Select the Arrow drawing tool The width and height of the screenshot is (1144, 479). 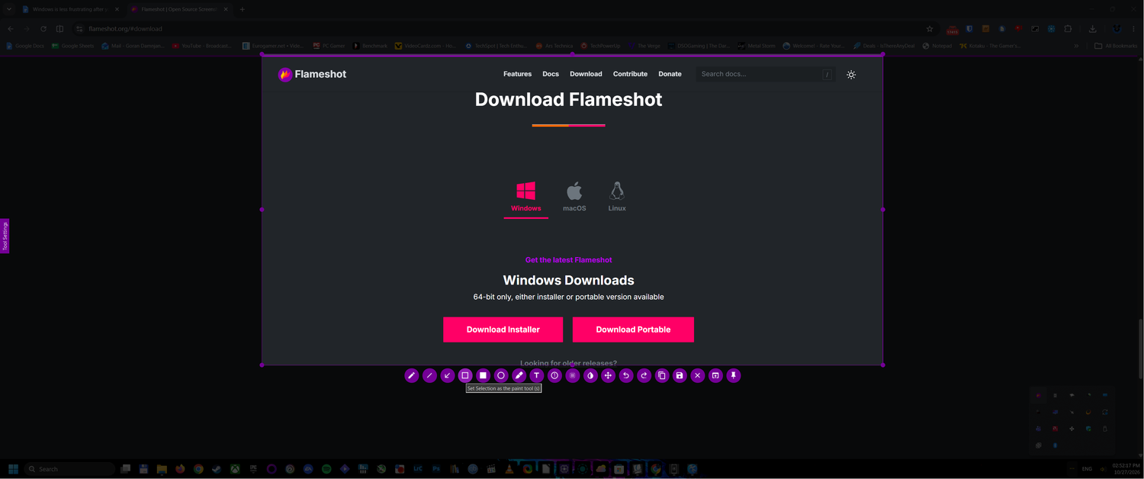point(448,375)
